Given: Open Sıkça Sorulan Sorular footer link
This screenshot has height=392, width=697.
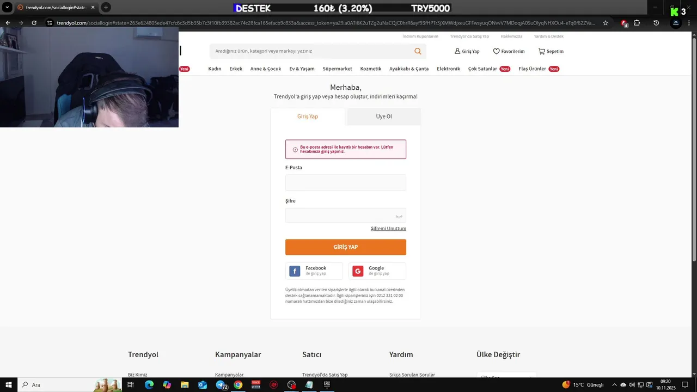Looking at the screenshot, I should (x=412, y=375).
